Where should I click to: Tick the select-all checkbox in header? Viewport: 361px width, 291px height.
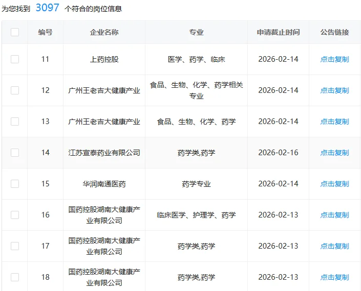click(15, 32)
